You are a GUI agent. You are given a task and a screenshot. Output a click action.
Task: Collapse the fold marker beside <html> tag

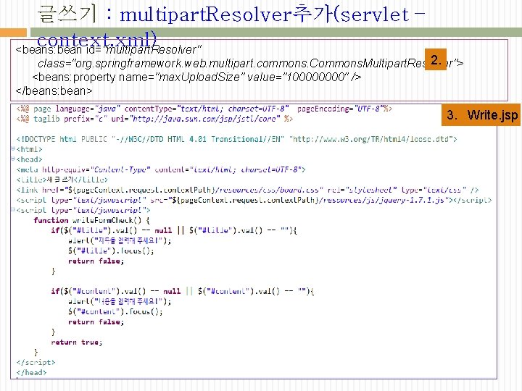(x=13, y=148)
